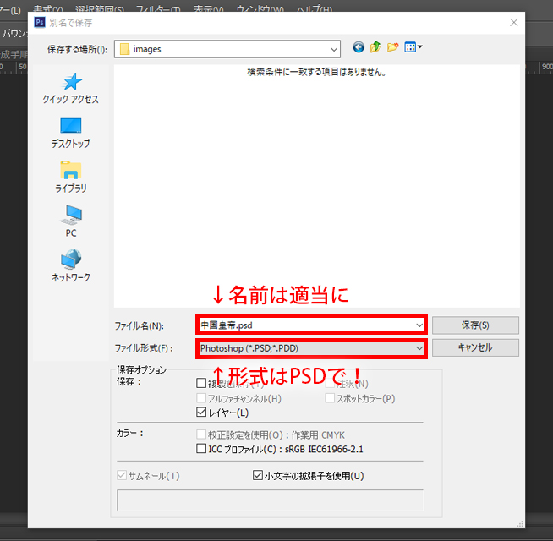Click the dialog resize grip corner
This screenshot has width=553, height=541.
[x=520, y=524]
